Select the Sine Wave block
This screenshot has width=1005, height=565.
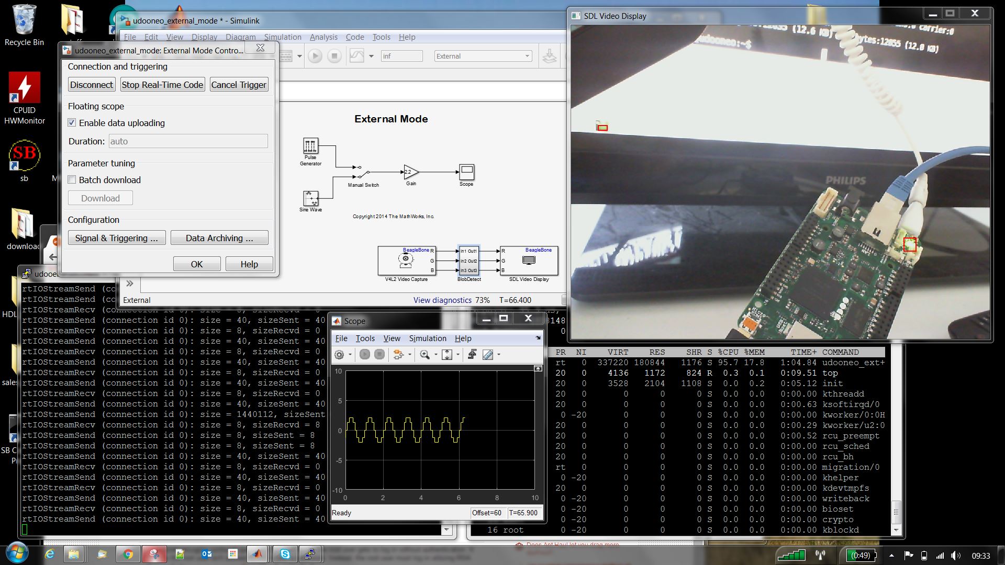coord(310,198)
